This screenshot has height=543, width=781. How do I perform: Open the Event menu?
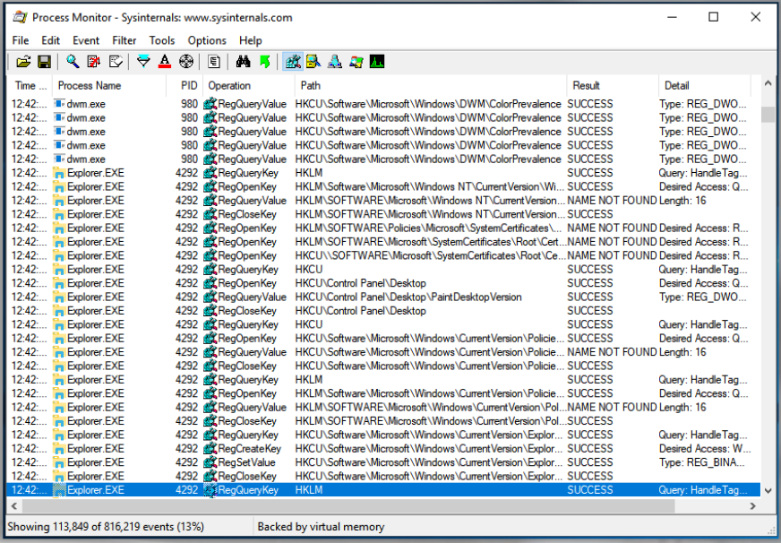[x=86, y=40]
